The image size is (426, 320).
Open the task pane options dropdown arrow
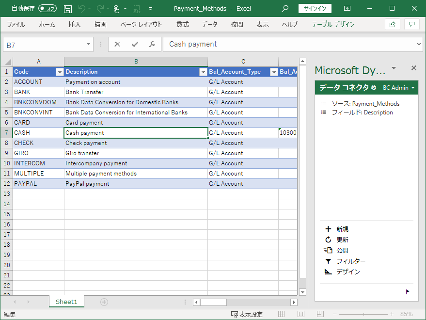click(x=394, y=68)
